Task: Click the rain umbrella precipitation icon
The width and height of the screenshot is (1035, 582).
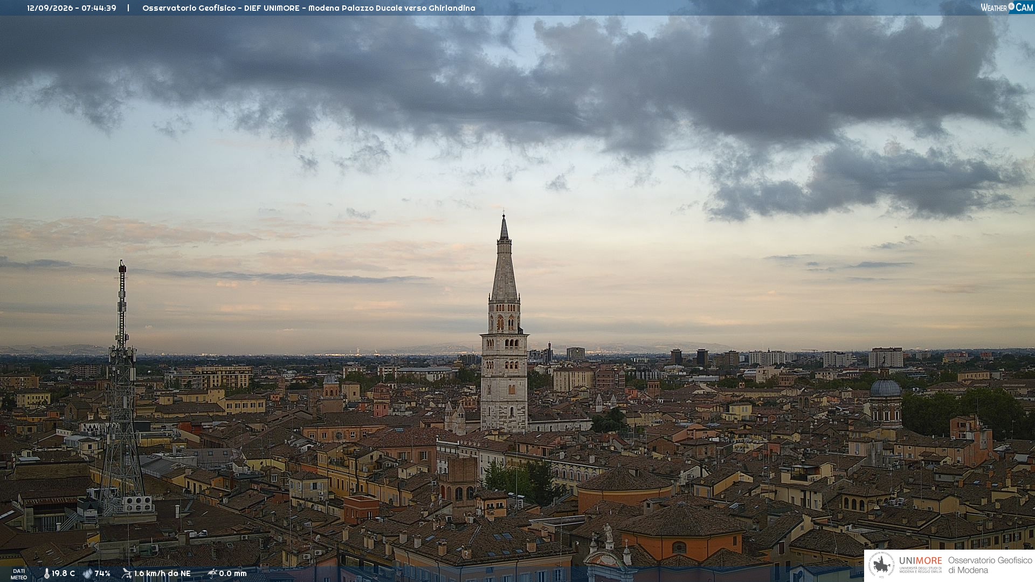Action: click(212, 573)
